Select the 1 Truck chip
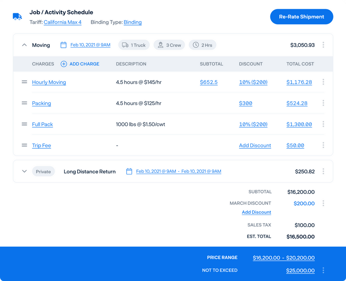Screen dimensions: 346x281 pos(134,45)
